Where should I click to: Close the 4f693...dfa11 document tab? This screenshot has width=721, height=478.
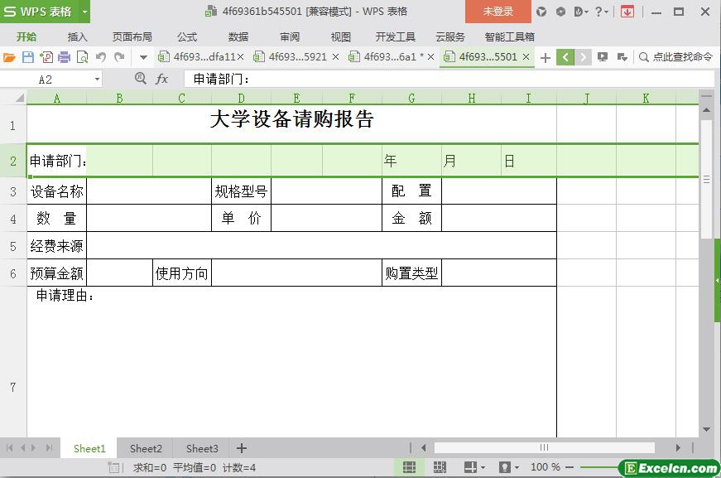coord(242,57)
